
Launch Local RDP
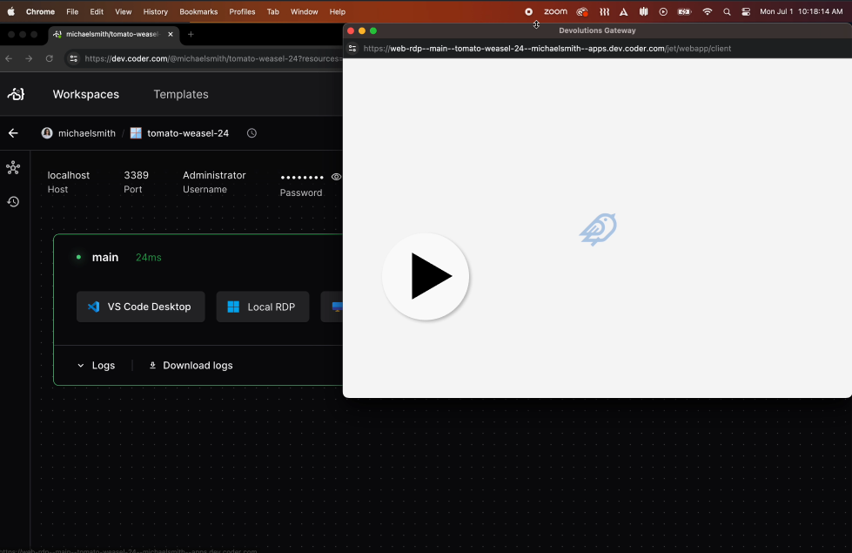[x=262, y=307]
